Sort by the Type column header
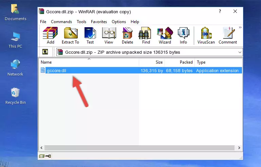261x167 pixels. pyautogui.click(x=218, y=62)
